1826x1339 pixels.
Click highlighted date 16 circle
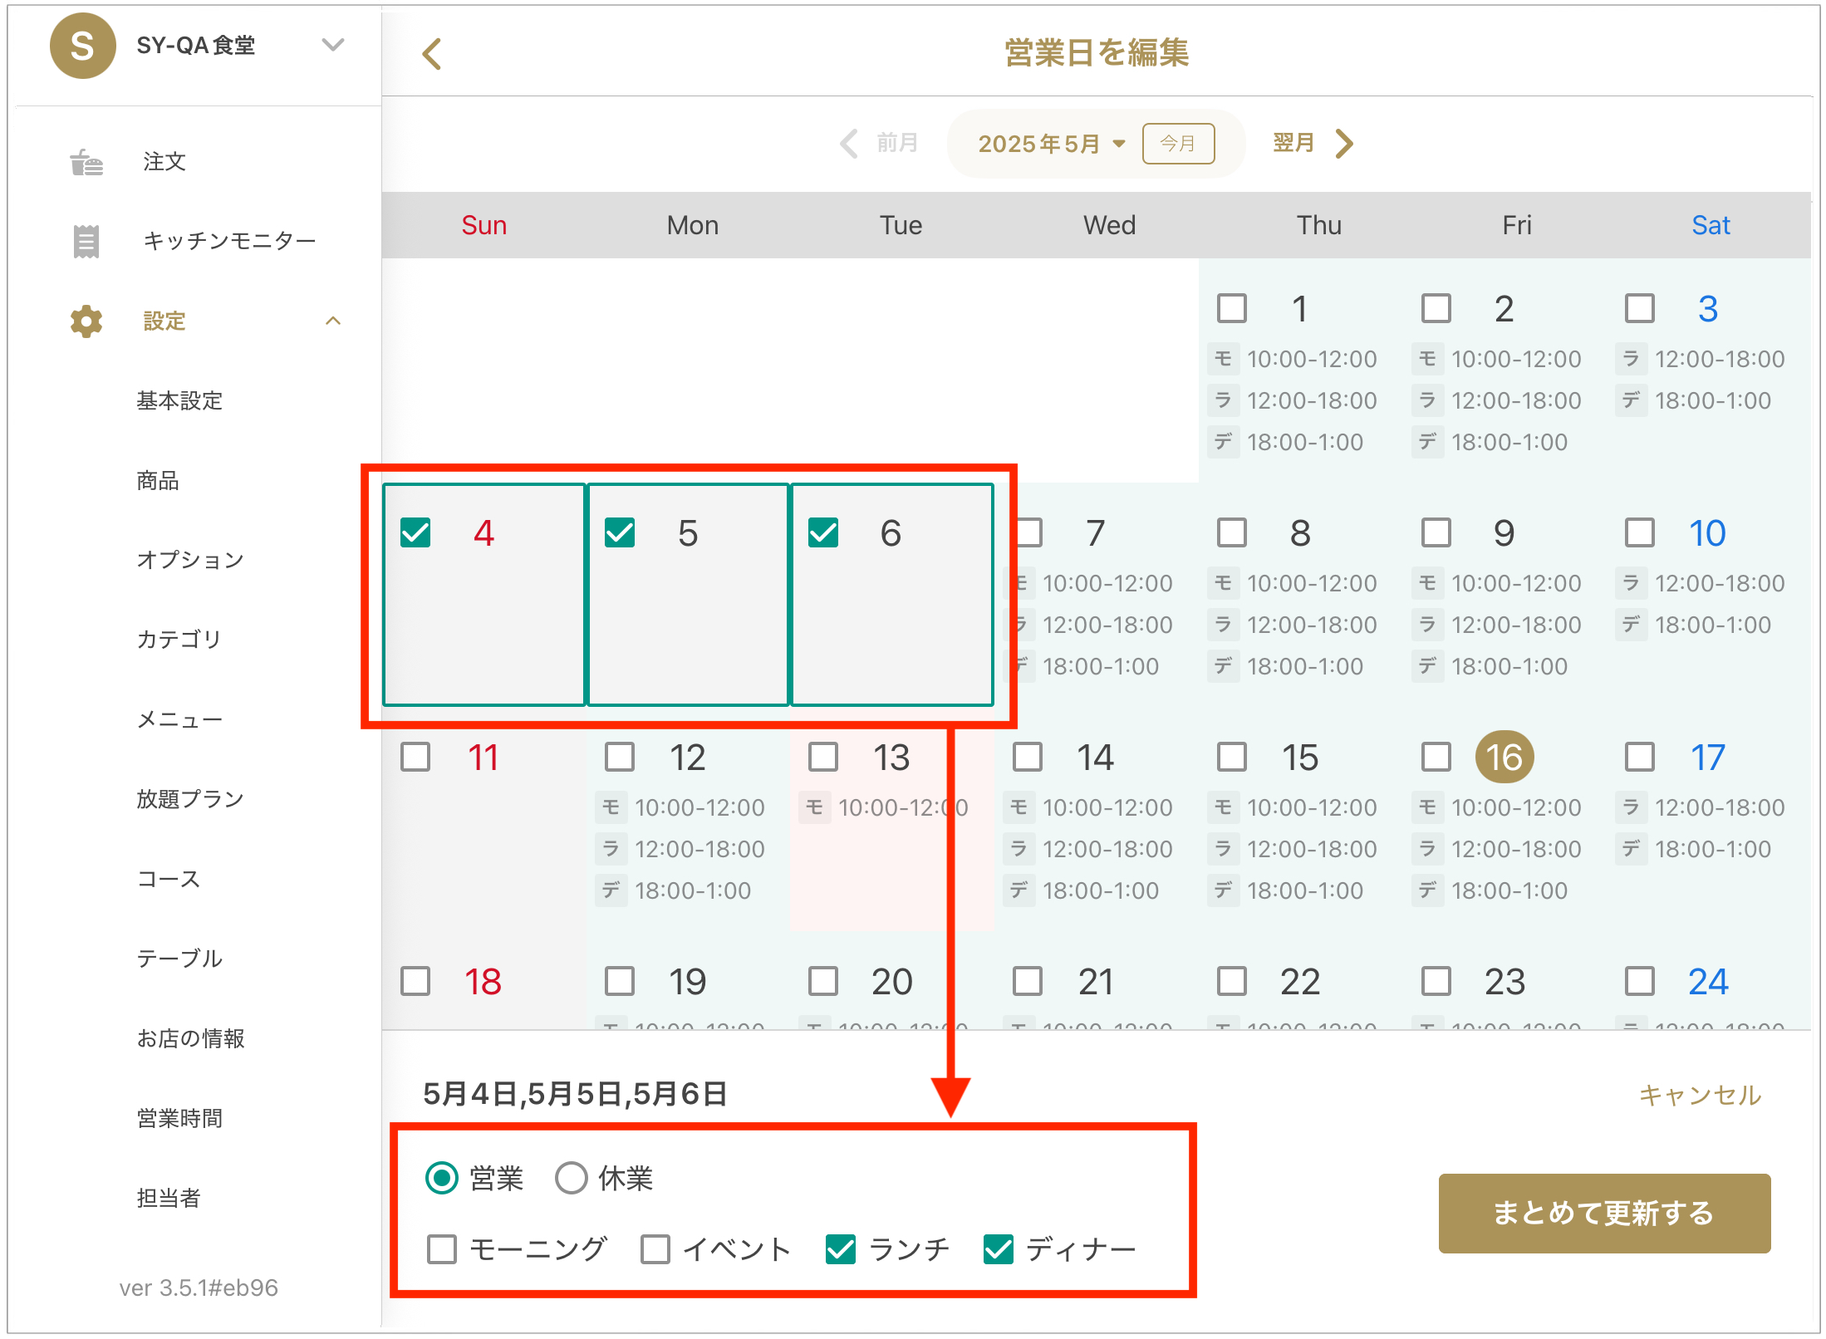(x=1504, y=757)
